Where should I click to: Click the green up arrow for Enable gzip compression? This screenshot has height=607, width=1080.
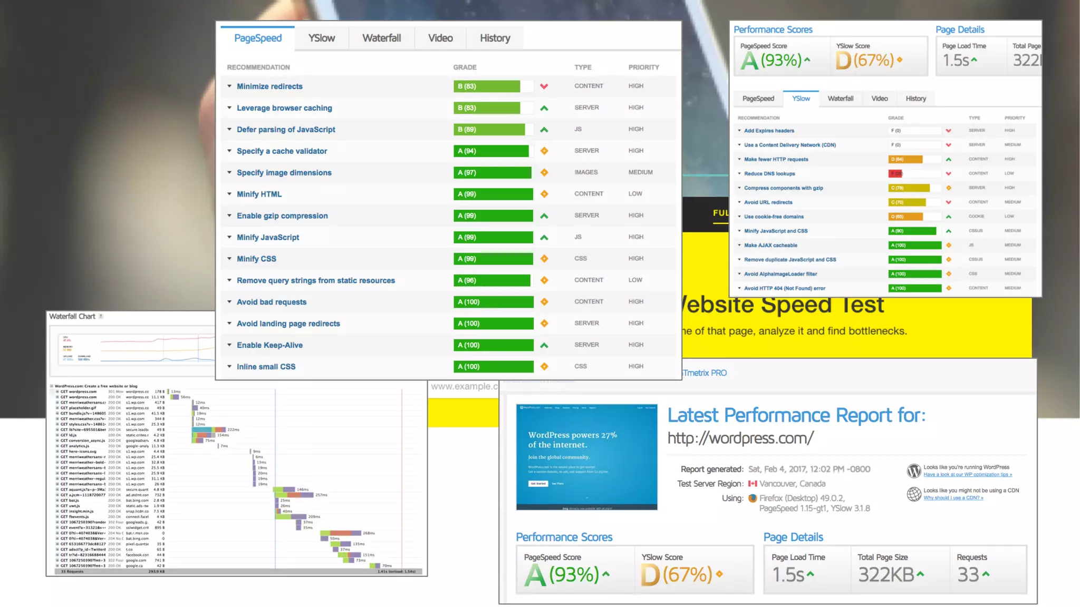[544, 216]
